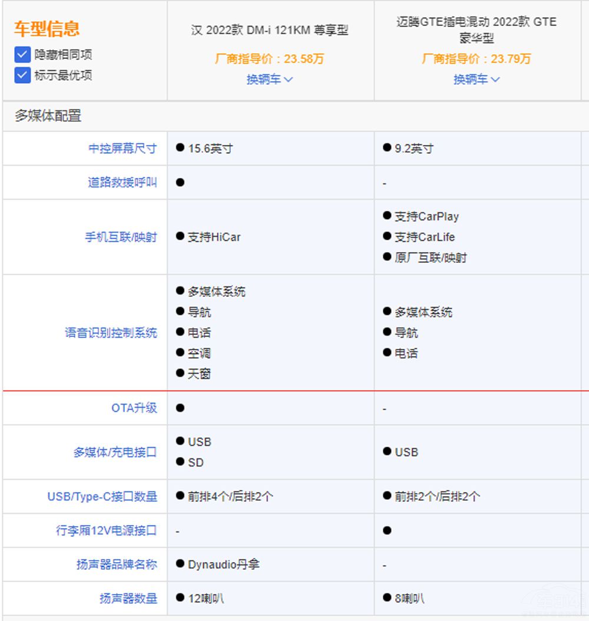Image resolution: width=589 pixels, height=621 pixels.
Task: Click the 厂商指导价 23.79万 price
Action: coord(477,59)
